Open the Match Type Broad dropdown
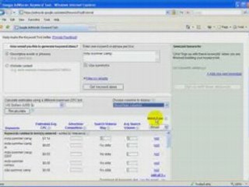 (x=158, y=127)
